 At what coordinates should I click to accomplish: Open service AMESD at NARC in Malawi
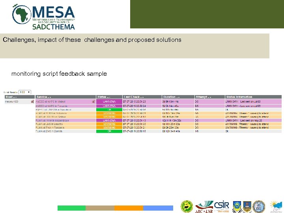(x=50, y=102)
